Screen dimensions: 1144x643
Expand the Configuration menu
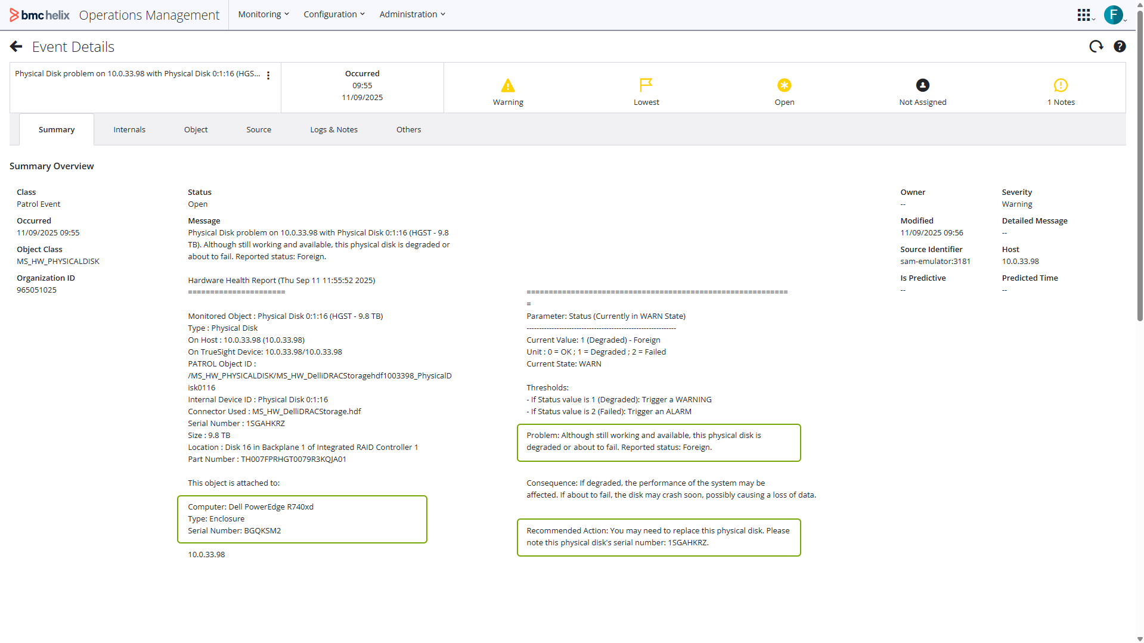(x=334, y=14)
